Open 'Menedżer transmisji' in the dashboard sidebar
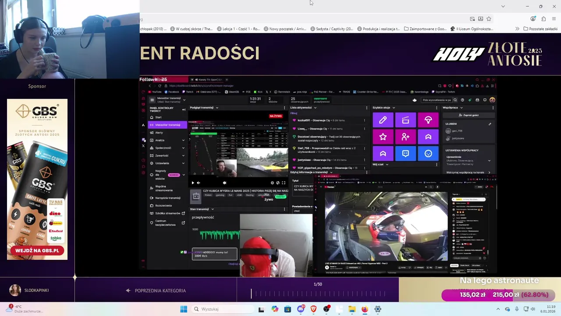 [x=167, y=125]
